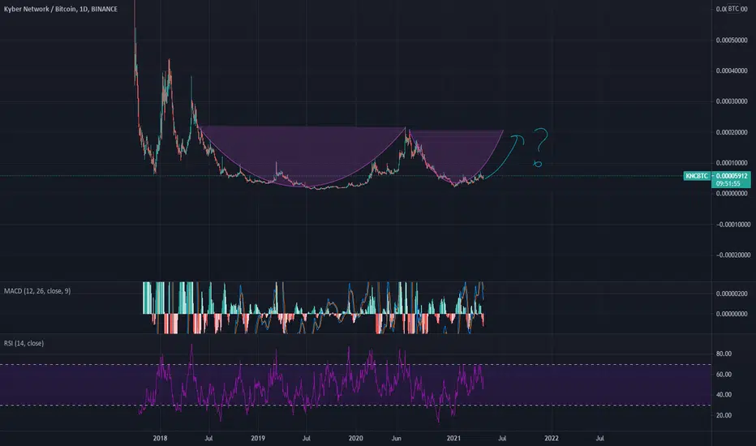The width and height of the screenshot is (756, 446).
Task: Click the 80.00 RSI axis label
Action: (724, 354)
